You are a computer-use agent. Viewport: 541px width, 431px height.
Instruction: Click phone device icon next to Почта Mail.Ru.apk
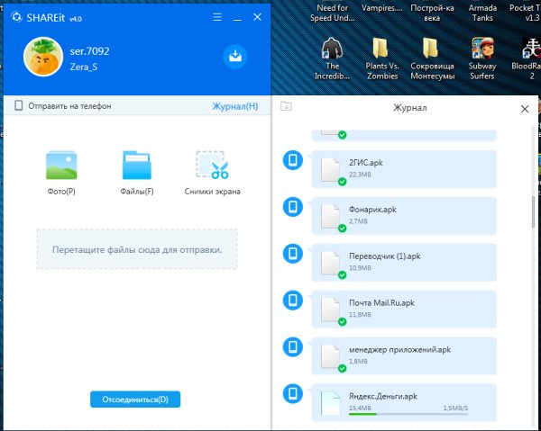(293, 301)
